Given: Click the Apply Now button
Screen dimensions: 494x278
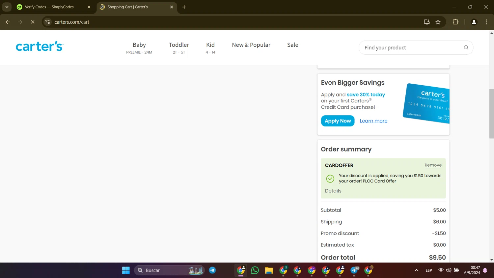Looking at the screenshot, I should pos(338,121).
